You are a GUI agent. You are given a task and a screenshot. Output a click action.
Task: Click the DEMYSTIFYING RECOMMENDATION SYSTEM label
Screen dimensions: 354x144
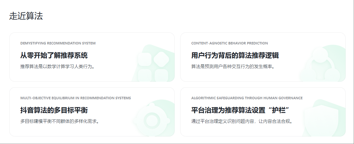[58, 43]
